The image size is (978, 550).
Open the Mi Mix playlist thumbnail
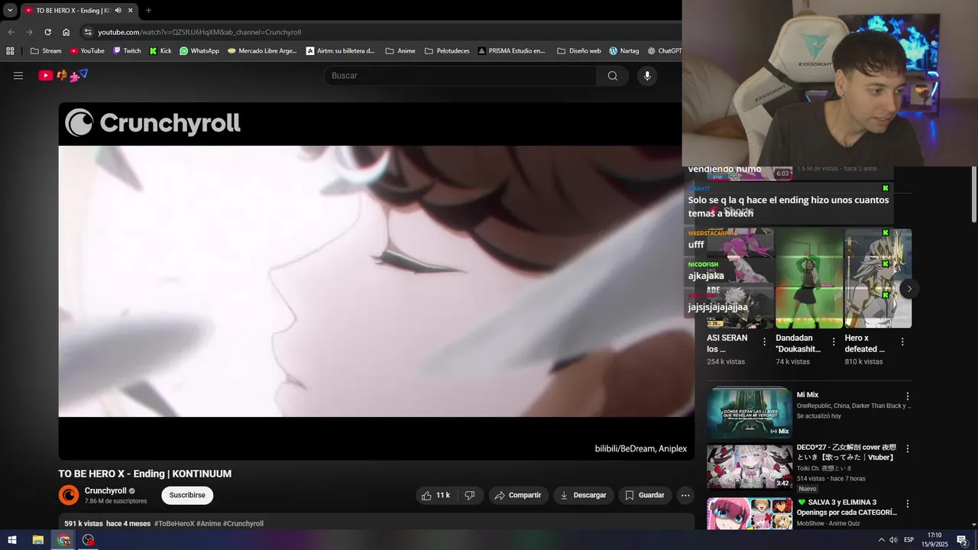pyautogui.click(x=750, y=412)
